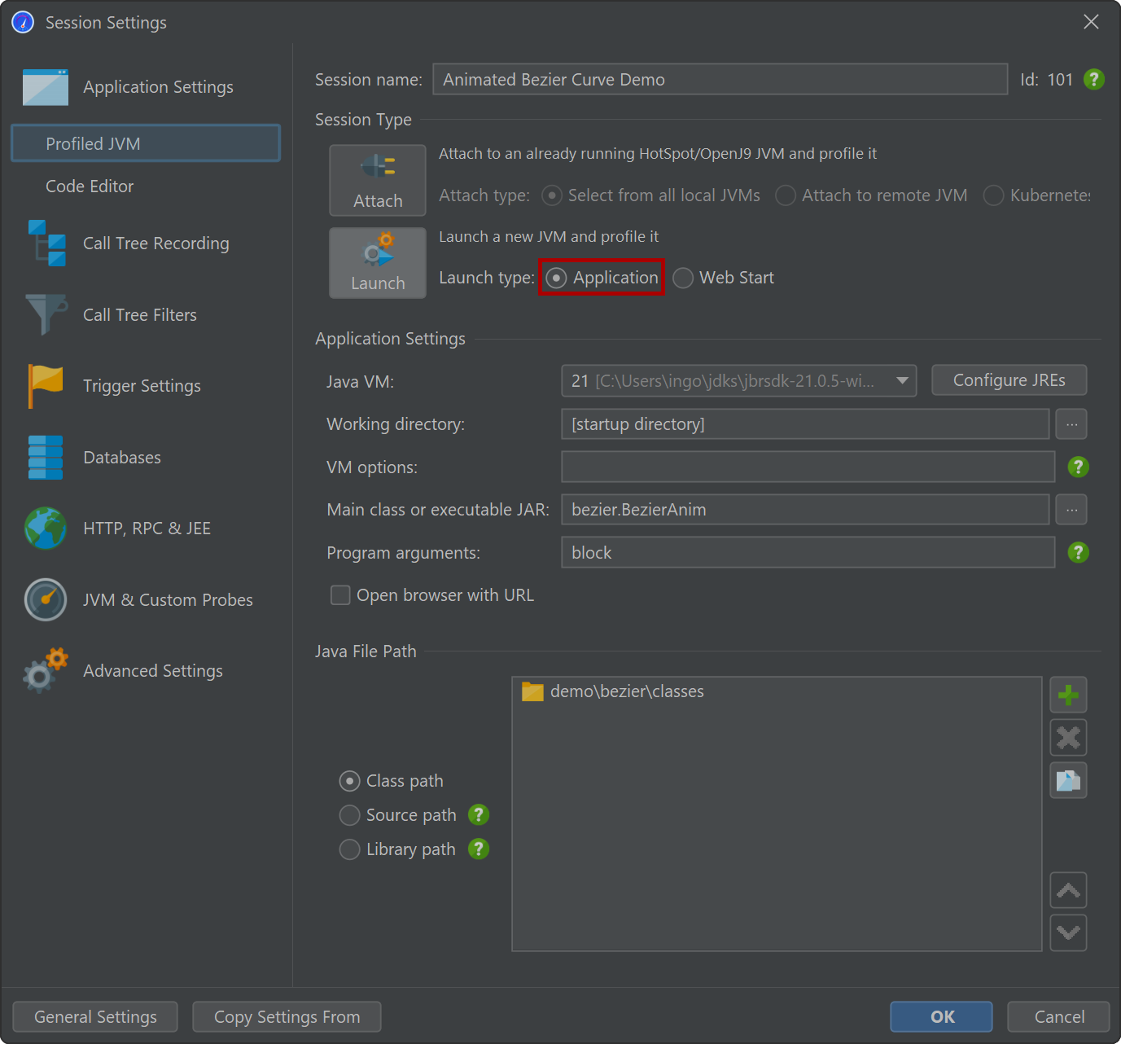1121x1044 pixels.
Task: Open JVM & Custom Probes section
Action: click(167, 600)
